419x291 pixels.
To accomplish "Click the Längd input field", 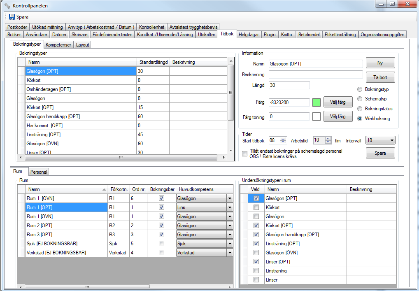I will point(289,85).
